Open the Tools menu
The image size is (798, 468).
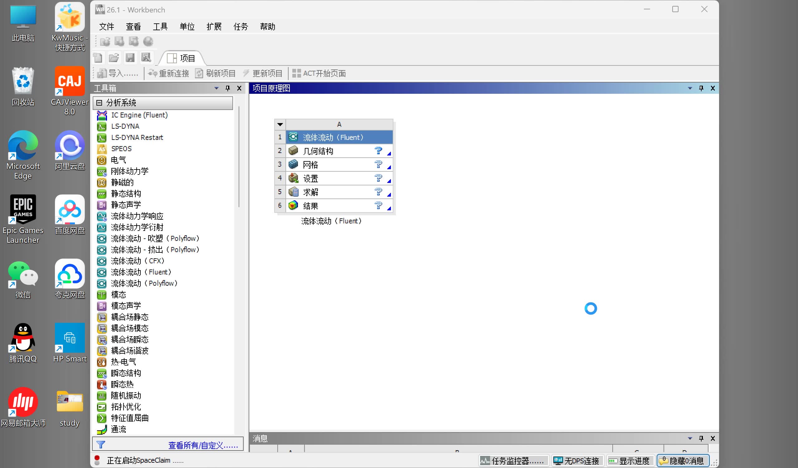(160, 26)
